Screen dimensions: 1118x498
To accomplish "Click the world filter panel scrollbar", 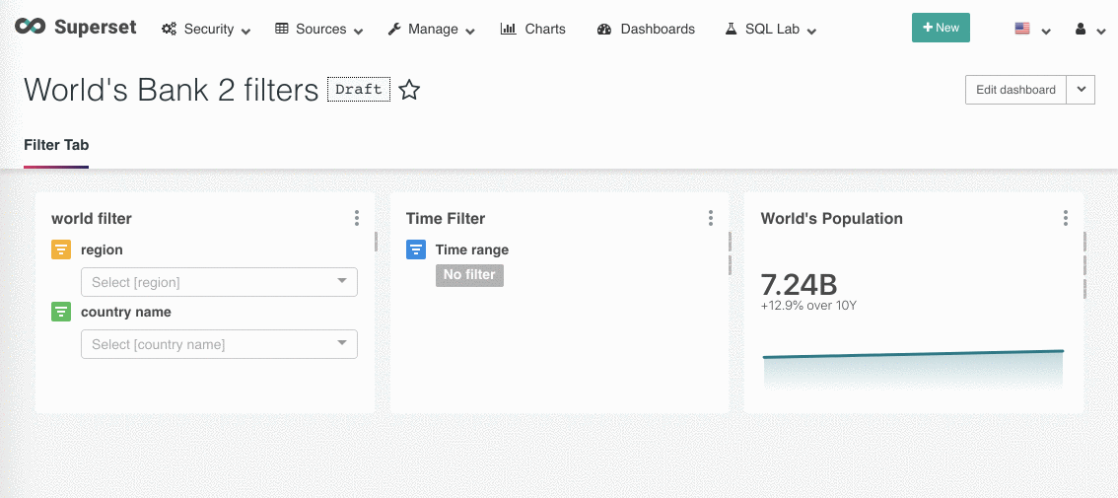I will tap(376, 242).
